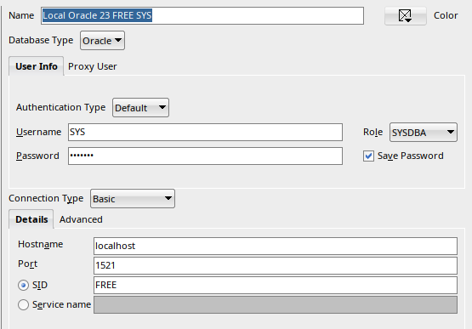Open the connection Color picker button
472x329 pixels.
[x=405, y=15]
